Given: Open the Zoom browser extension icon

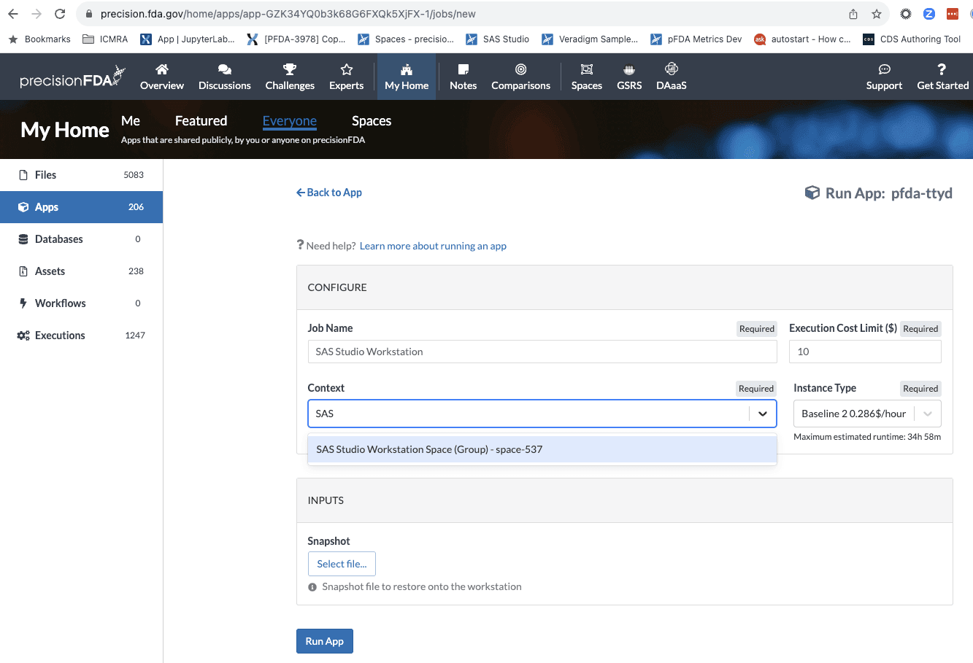Looking at the screenshot, I should pyautogui.click(x=929, y=14).
